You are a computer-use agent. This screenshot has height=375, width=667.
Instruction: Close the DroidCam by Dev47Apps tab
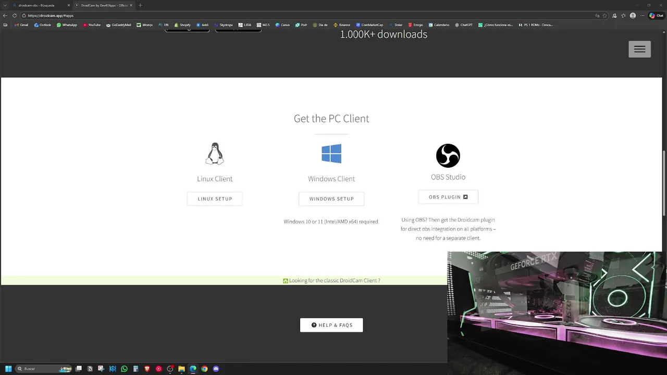tap(131, 5)
